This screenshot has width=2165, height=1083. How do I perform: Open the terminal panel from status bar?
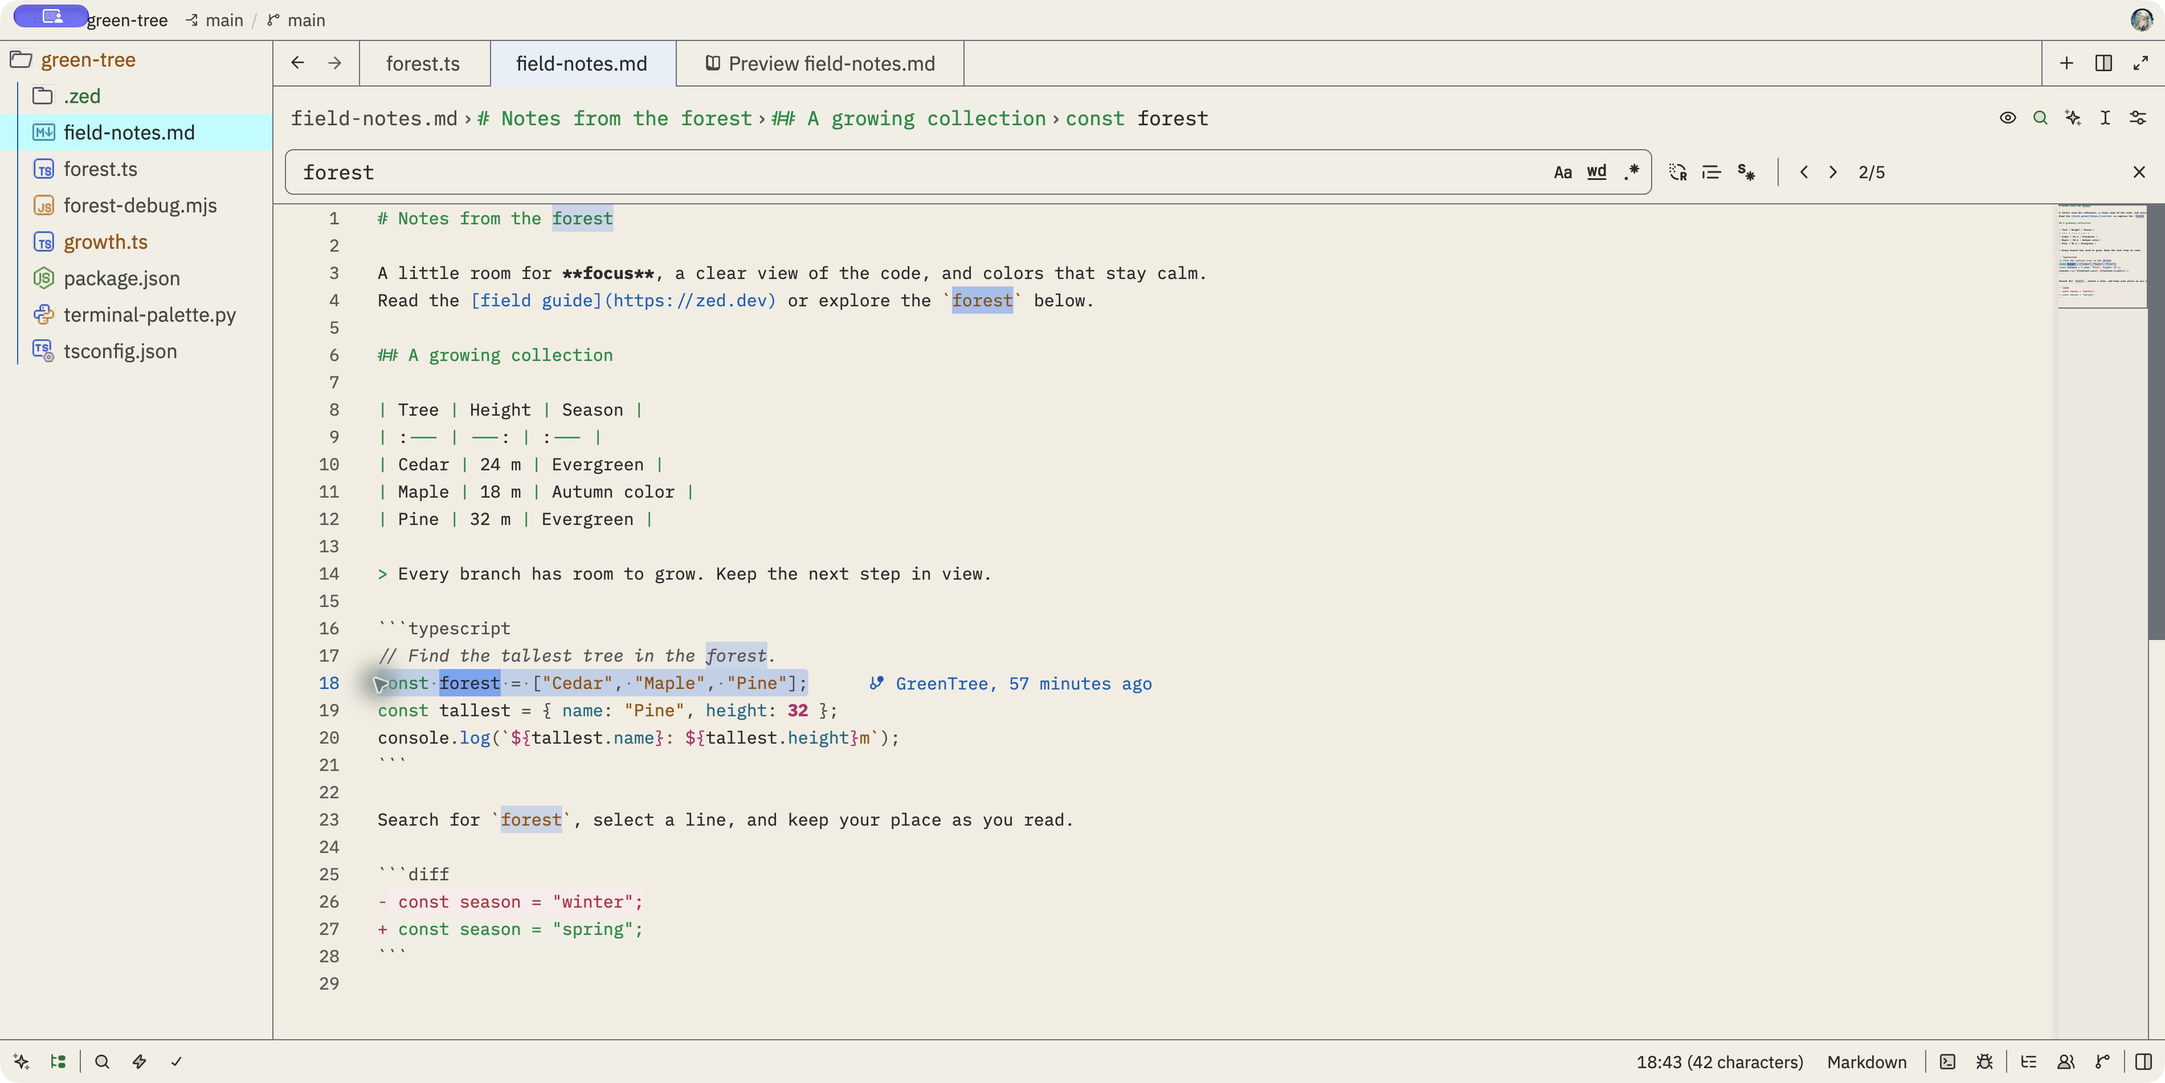click(1947, 1062)
